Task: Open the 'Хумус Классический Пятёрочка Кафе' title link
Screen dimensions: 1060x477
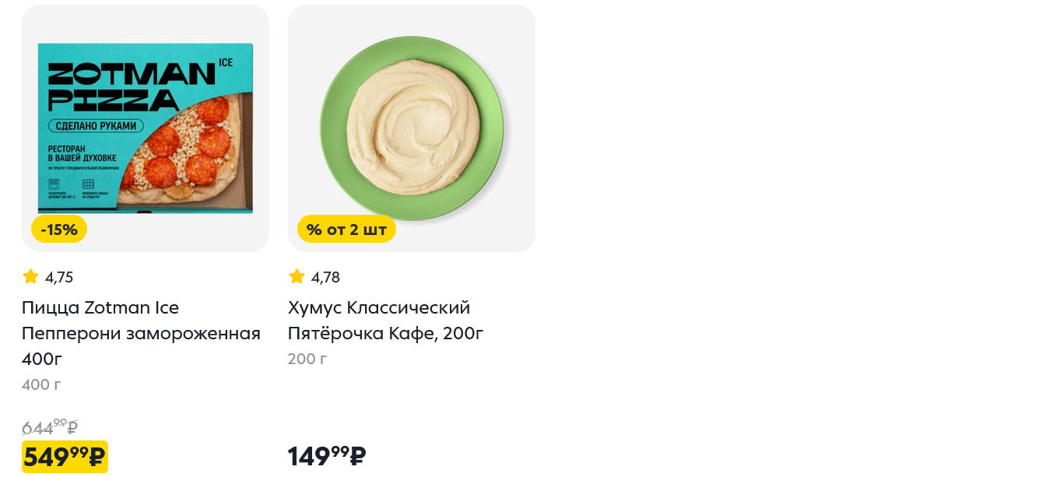Action: coord(386,321)
